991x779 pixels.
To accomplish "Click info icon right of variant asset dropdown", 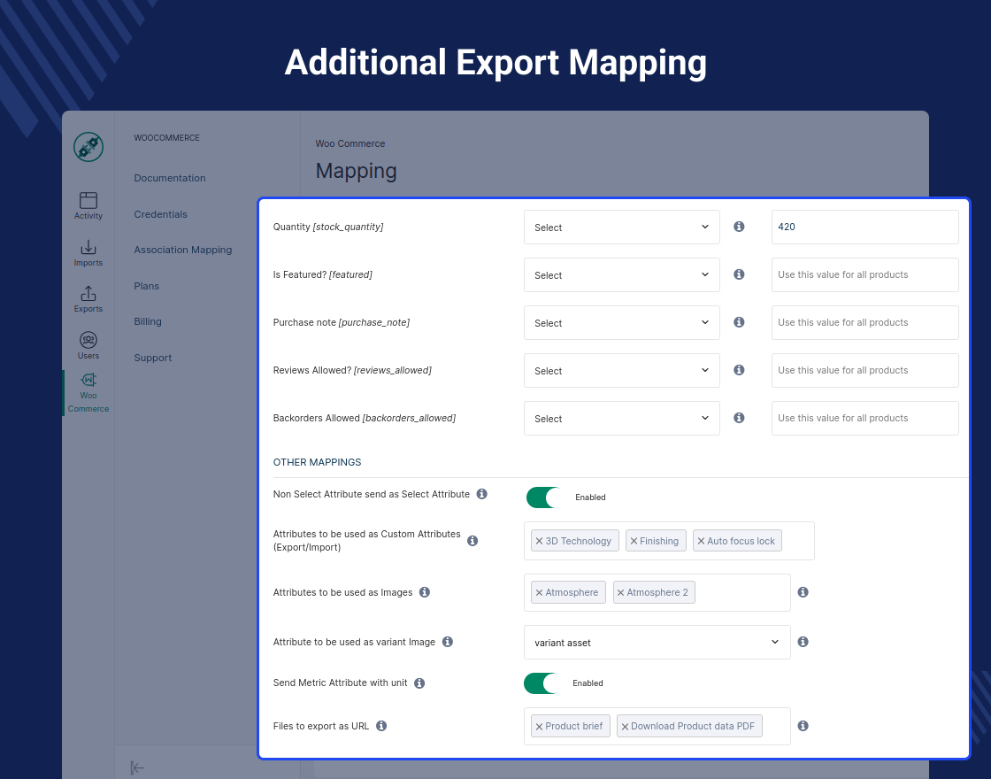I will [x=803, y=642].
